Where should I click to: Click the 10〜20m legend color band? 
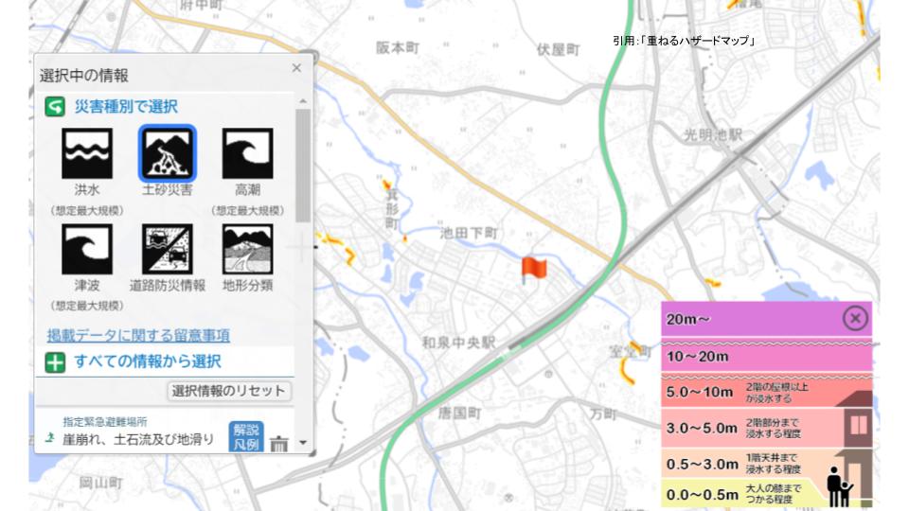(x=766, y=357)
